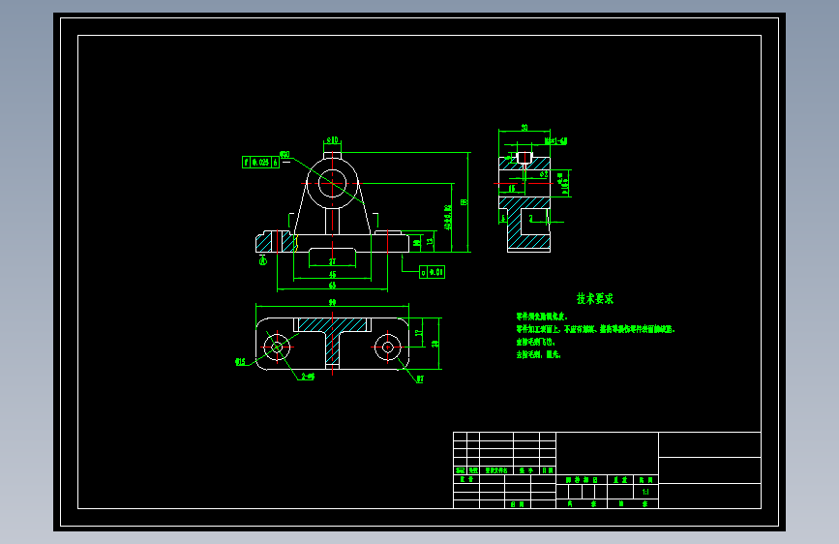Select the Φ15 leader label in plan view

pyautogui.click(x=241, y=362)
